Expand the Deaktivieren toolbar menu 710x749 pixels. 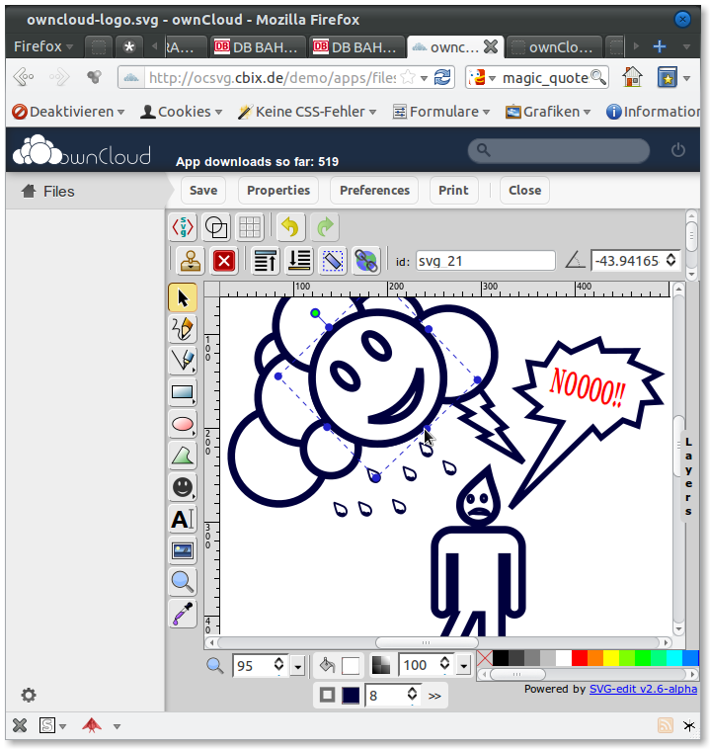coord(68,112)
